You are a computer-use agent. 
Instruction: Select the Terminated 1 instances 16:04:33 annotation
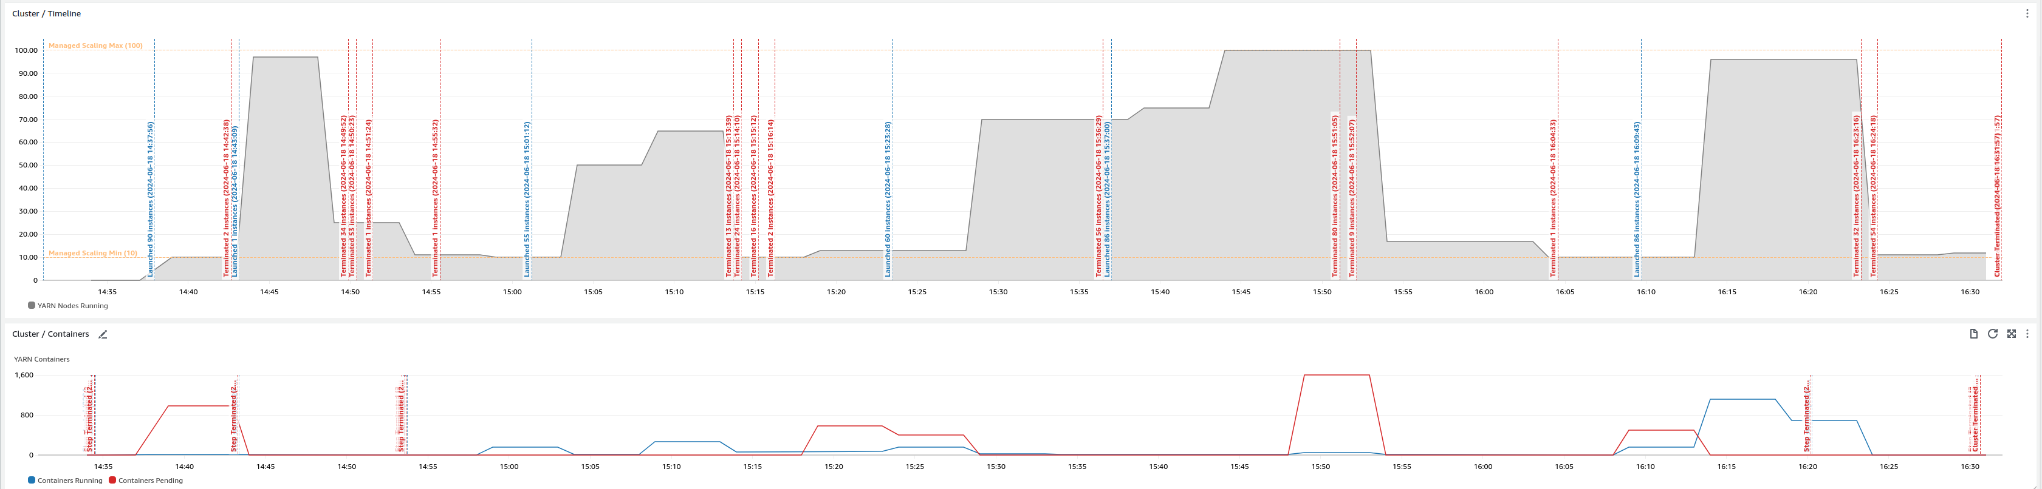tap(1553, 198)
